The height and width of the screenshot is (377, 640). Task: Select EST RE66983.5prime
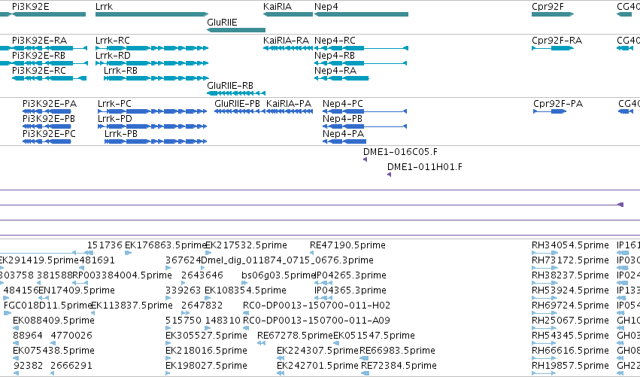[364, 358]
